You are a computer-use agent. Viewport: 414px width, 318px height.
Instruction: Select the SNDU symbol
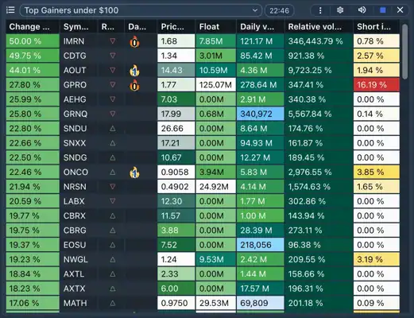pos(75,128)
